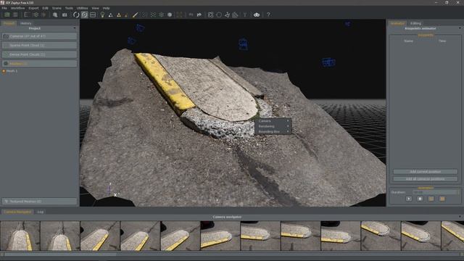Expand Rendering submenu in context menu

coord(273,126)
